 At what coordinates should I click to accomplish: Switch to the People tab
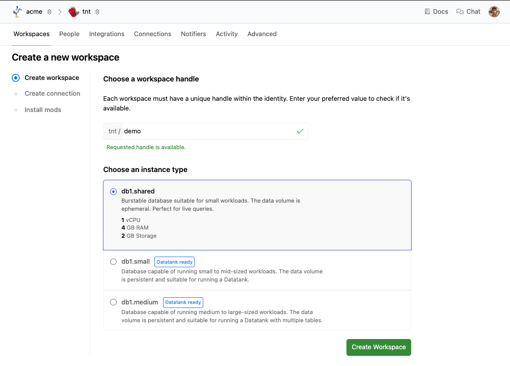(x=69, y=34)
